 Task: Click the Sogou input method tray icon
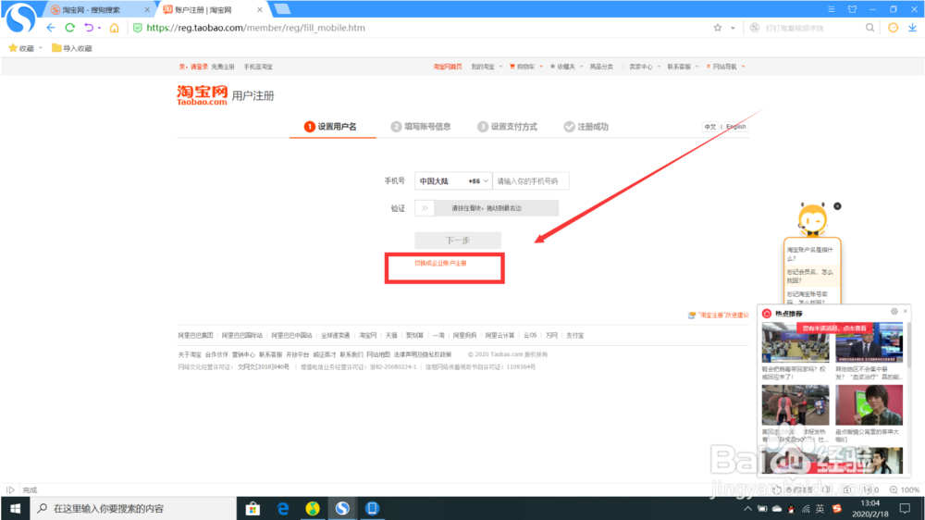[836, 509]
